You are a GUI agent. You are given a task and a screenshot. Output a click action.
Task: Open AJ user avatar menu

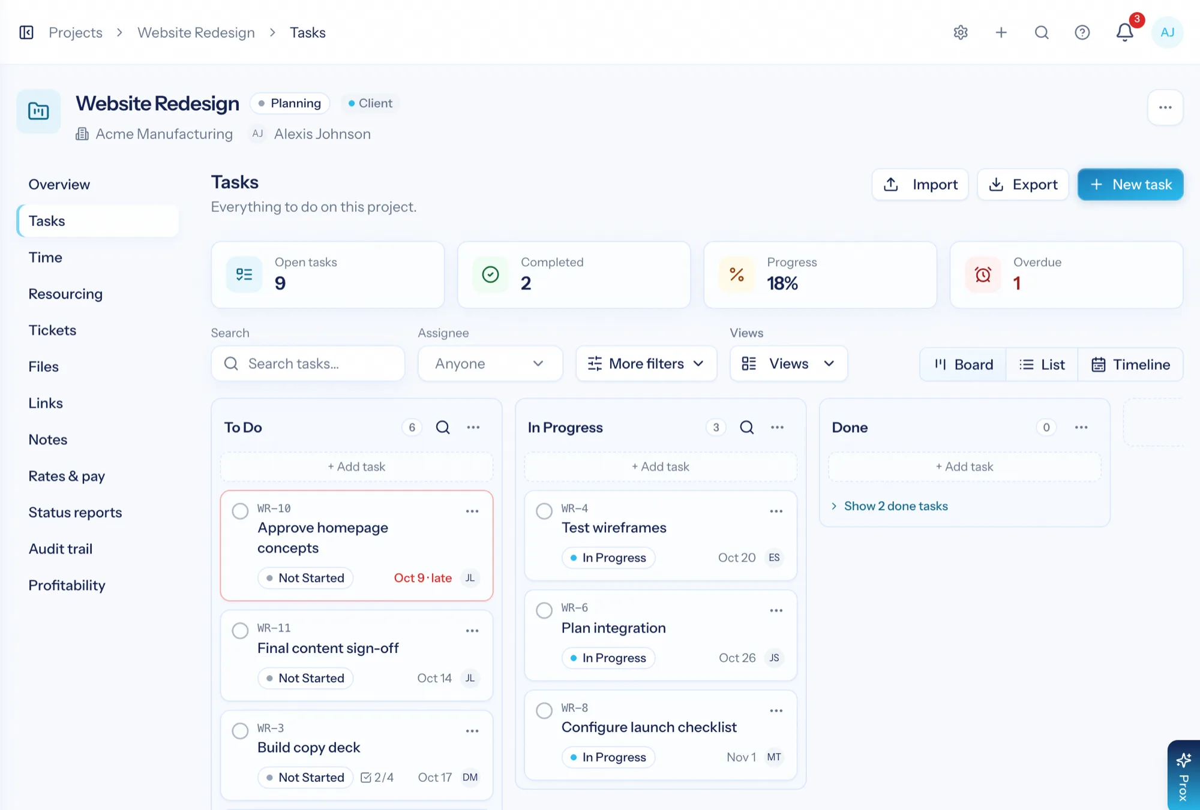pyautogui.click(x=1167, y=32)
